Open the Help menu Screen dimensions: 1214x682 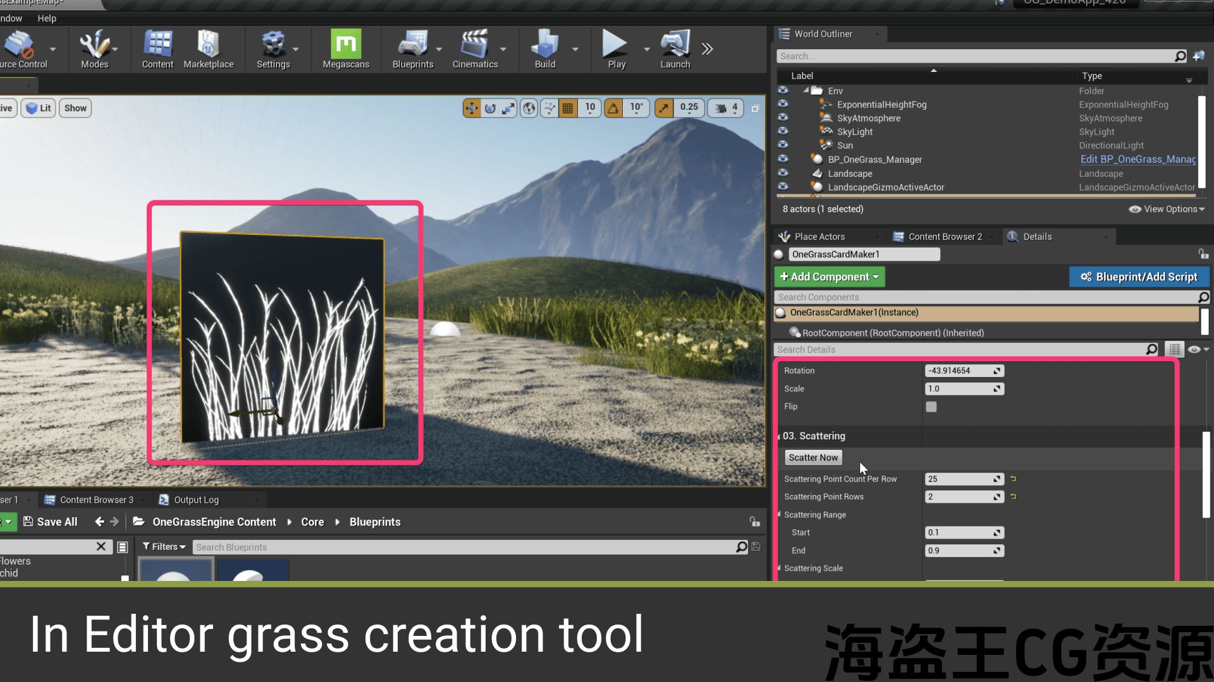tap(47, 18)
